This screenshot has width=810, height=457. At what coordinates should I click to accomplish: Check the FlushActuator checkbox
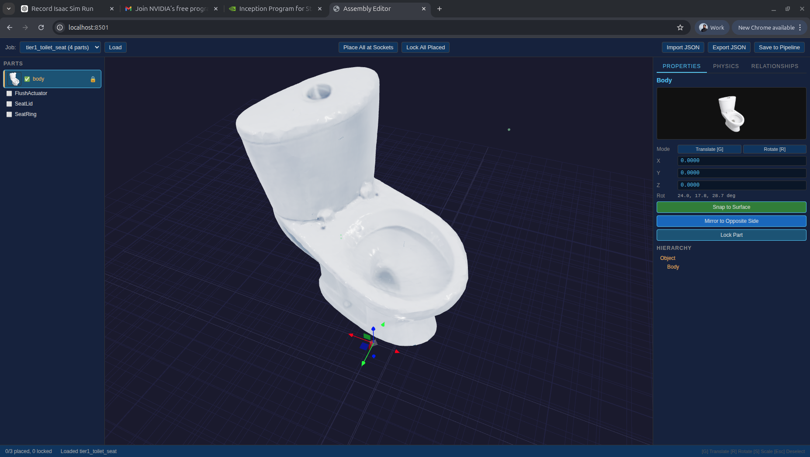[9, 93]
